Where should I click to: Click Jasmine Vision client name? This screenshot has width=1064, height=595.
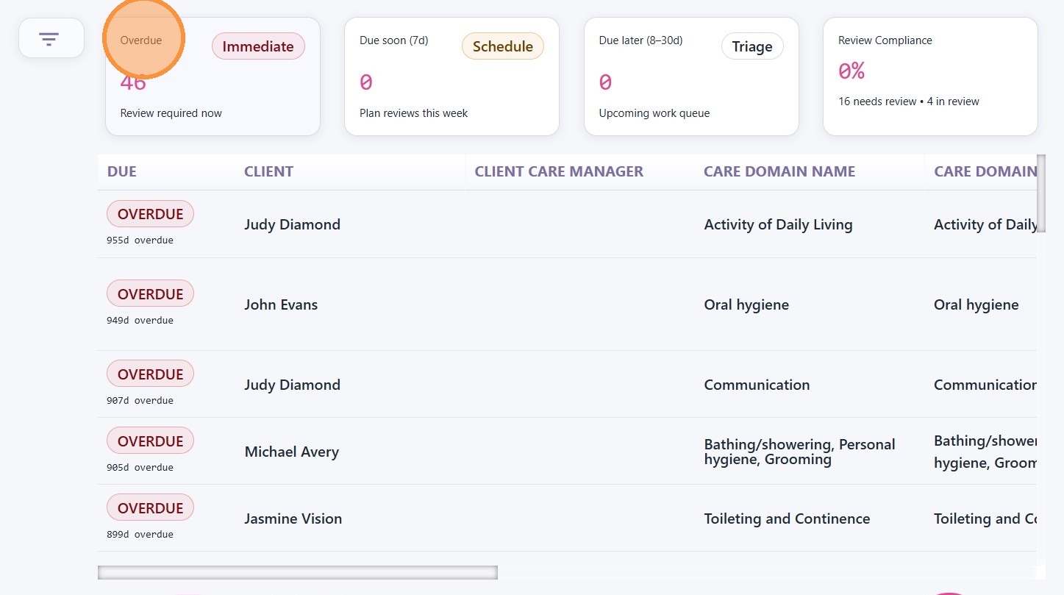pos(293,519)
